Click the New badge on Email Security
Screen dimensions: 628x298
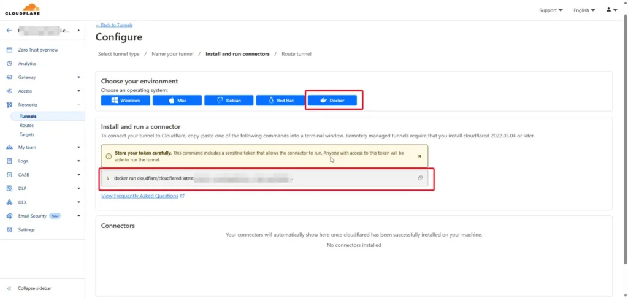coord(55,216)
